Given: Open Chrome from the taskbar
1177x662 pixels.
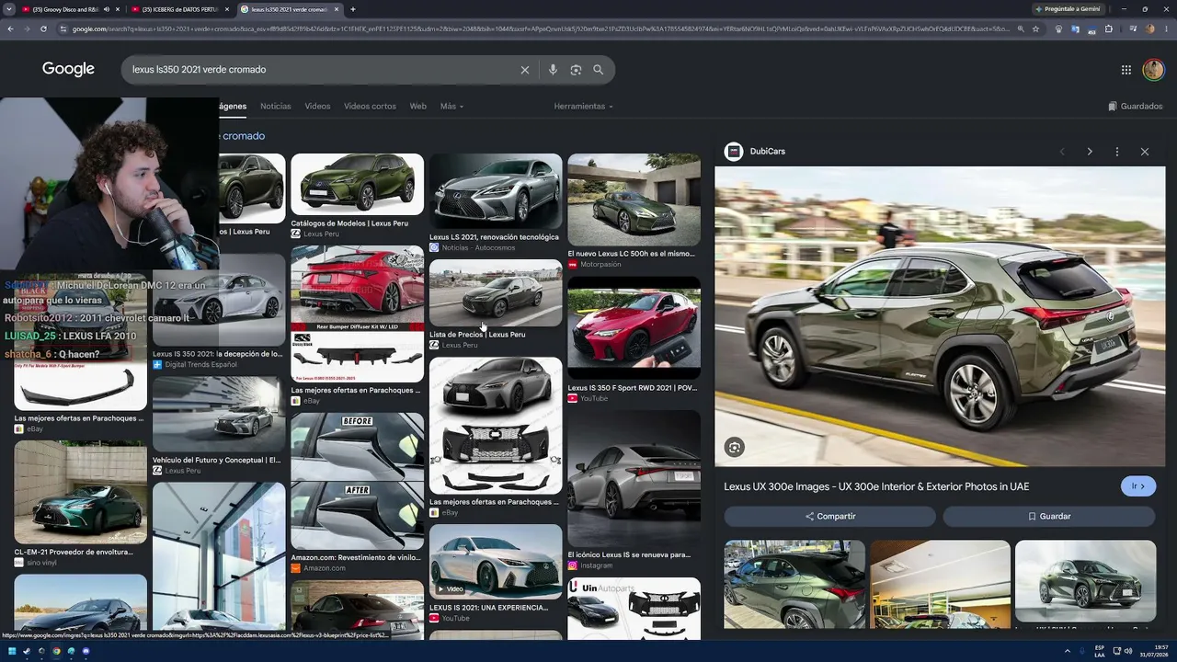Looking at the screenshot, I should pyautogui.click(x=56, y=651).
